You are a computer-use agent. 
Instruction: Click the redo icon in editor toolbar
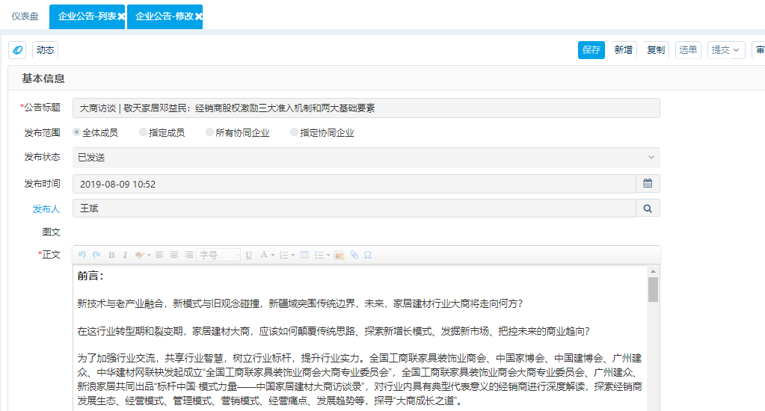pyautogui.click(x=96, y=255)
